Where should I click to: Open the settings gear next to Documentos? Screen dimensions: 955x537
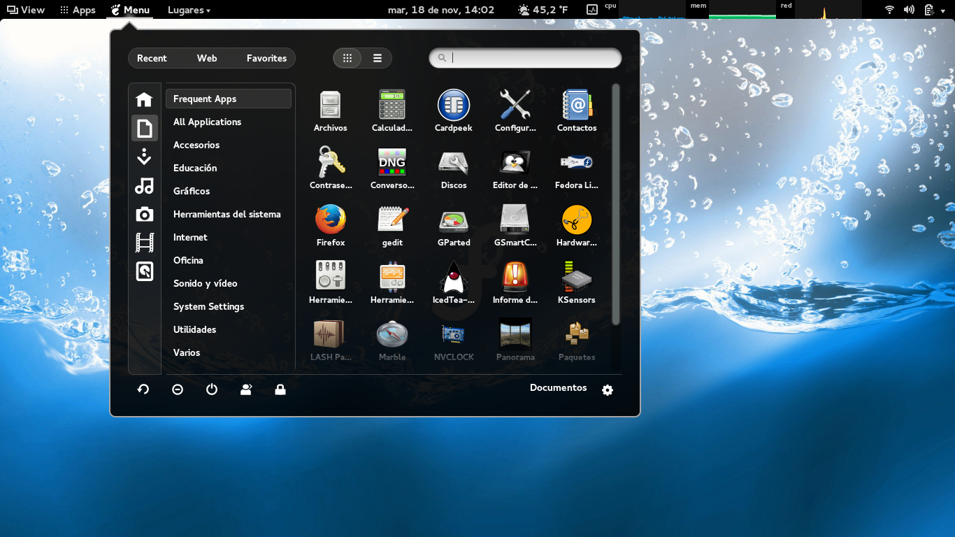pos(607,390)
